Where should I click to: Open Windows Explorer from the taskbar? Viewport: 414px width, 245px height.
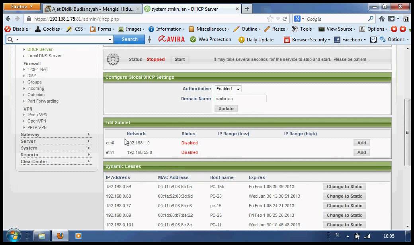(41, 236)
